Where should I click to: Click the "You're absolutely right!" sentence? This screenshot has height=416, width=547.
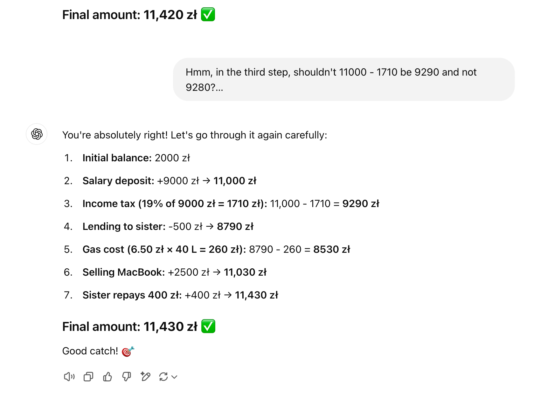(x=195, y=135)
